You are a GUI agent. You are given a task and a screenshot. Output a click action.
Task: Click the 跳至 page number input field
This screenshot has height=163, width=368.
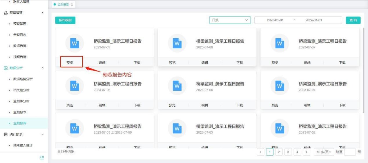click(x=350, y=152)
